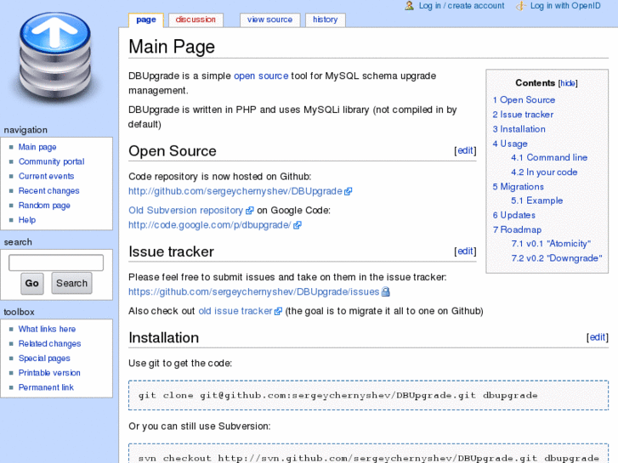Screen dimensions: 618x463
Task: Click the lock icon after issues URL
Action: coord(386,292)
